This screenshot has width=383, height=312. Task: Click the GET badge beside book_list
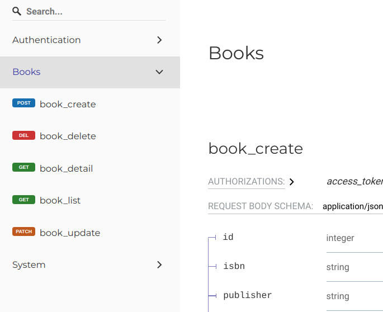pyautogui.click(x=23, y=200)
